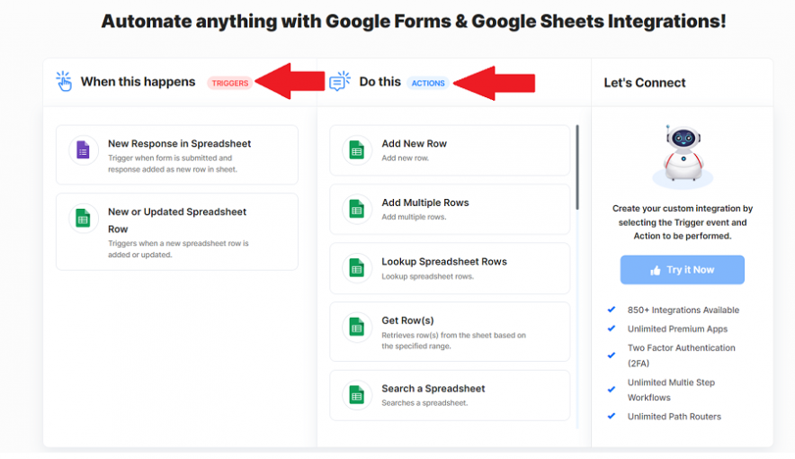Click the Create your custom integration description
The height and width of the screenshot is (459, 795).
(683, 222)
